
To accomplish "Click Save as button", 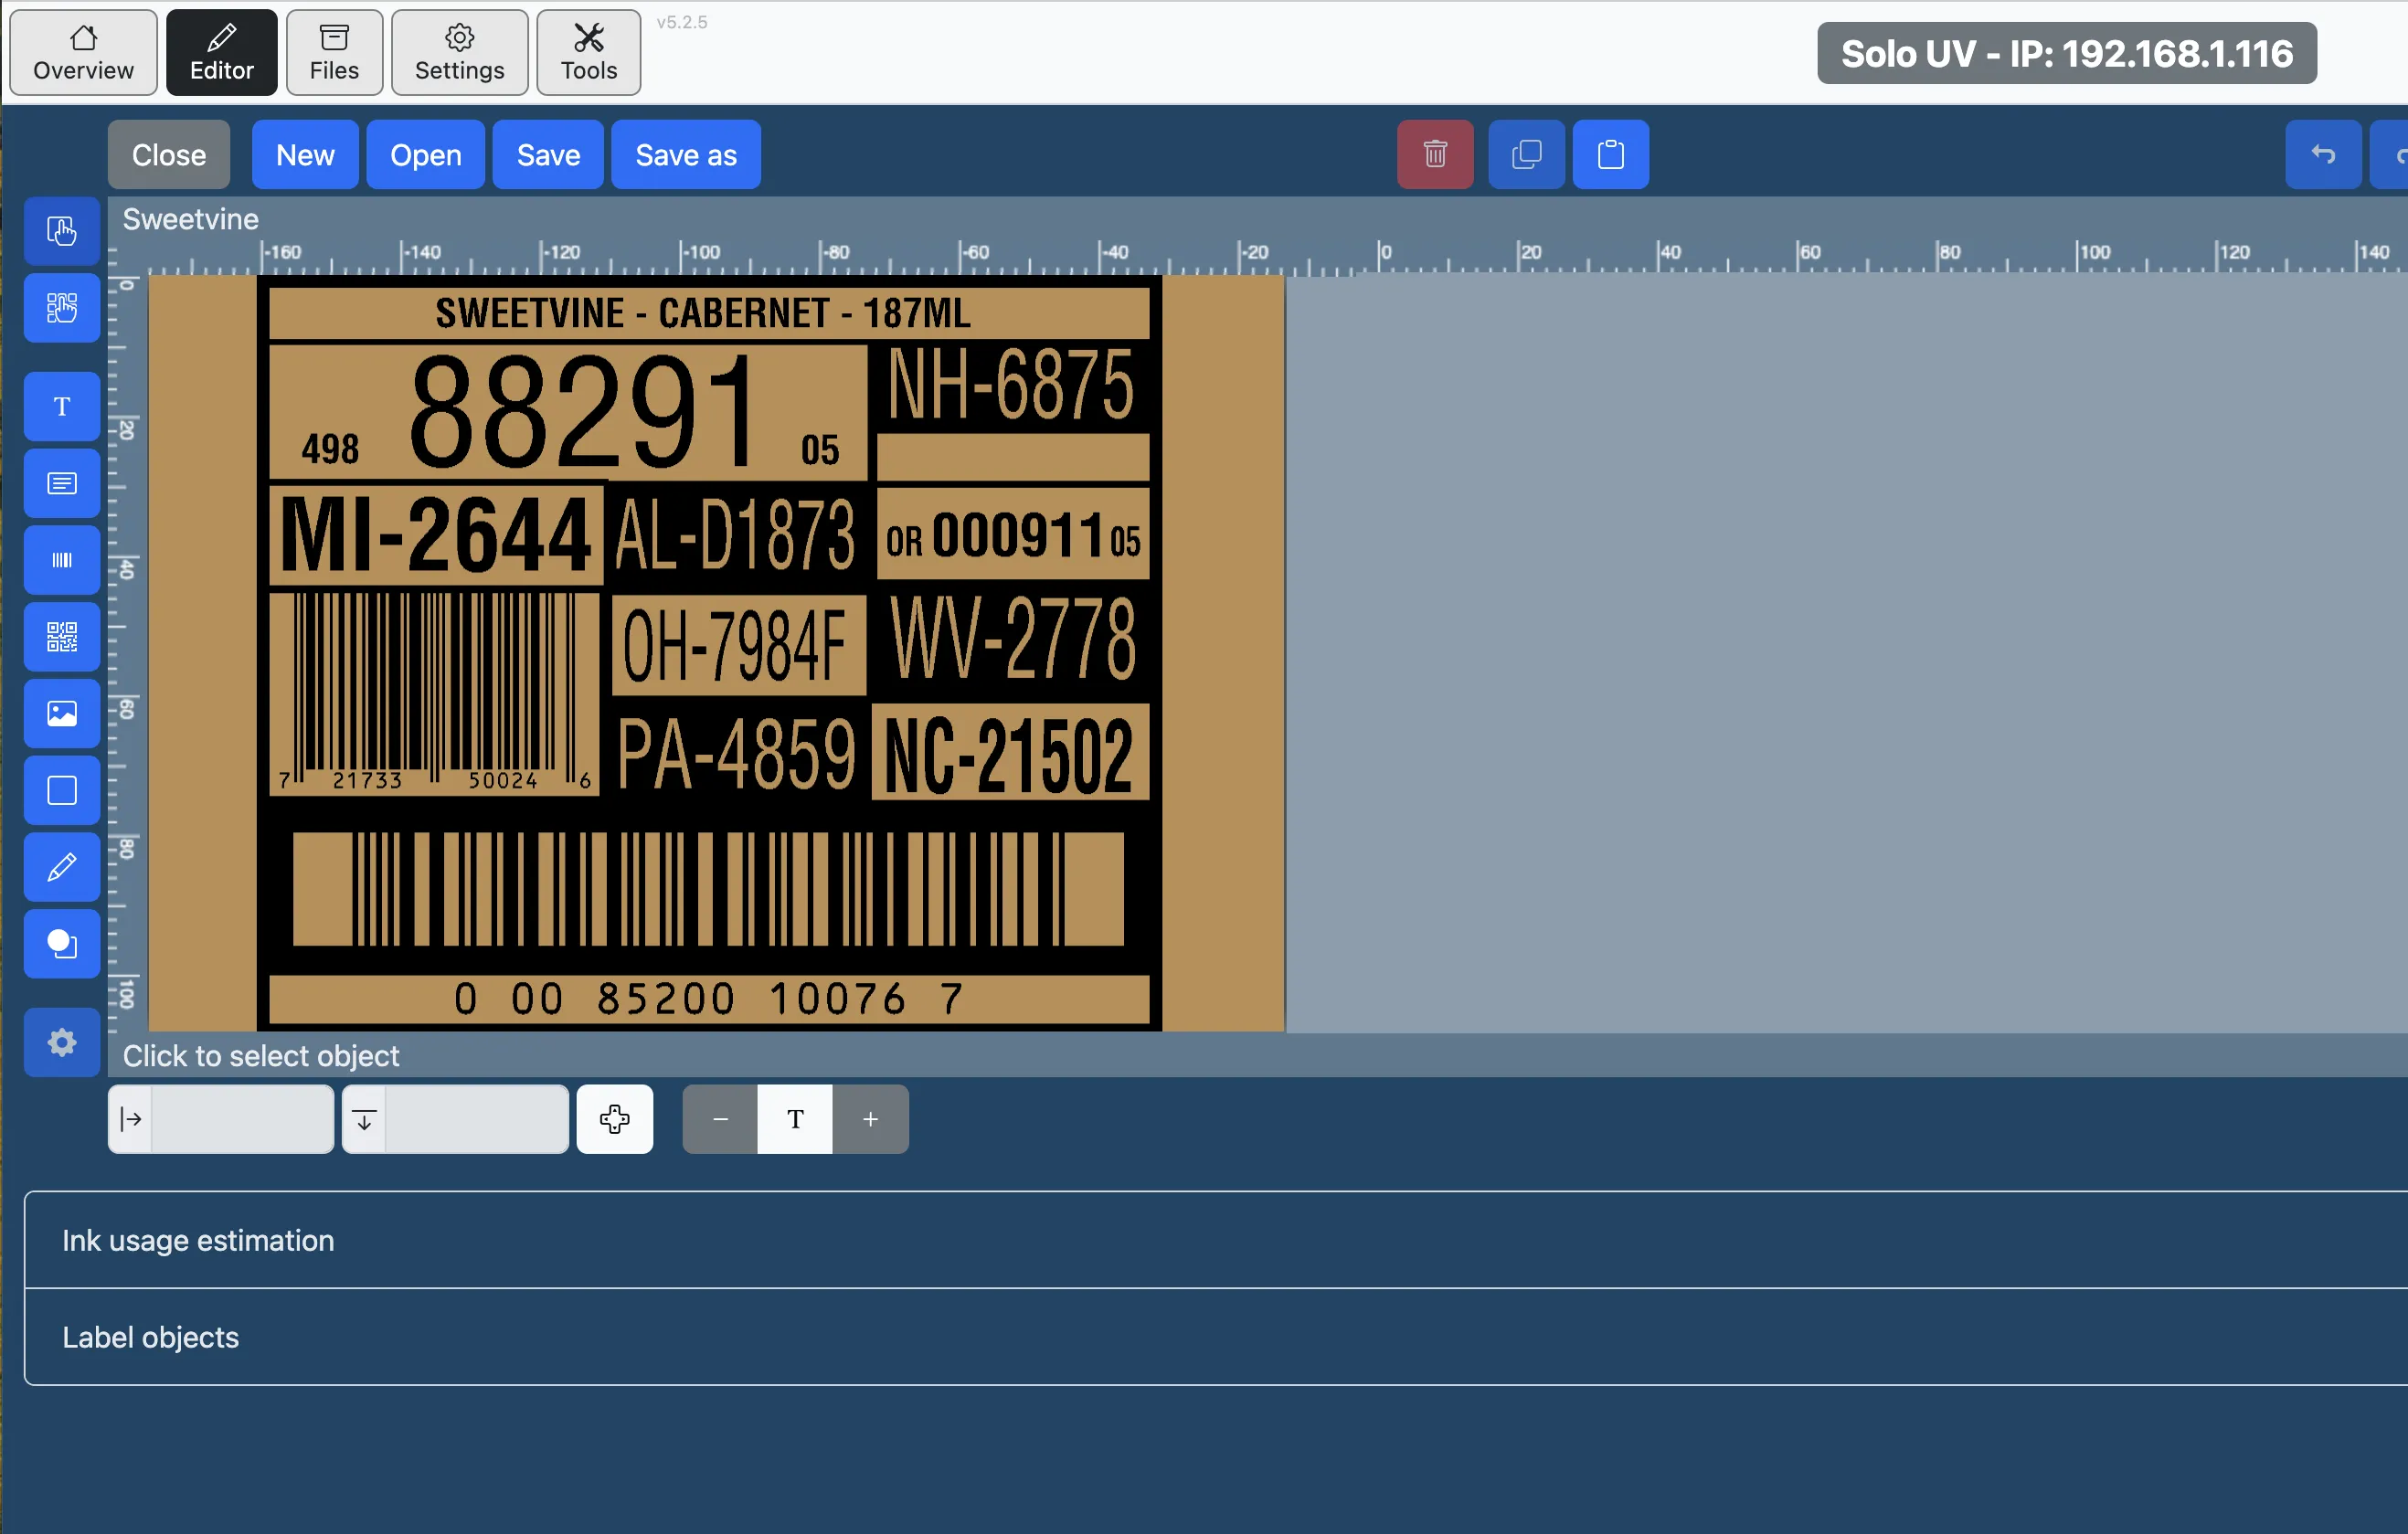I will pos(686,155).
